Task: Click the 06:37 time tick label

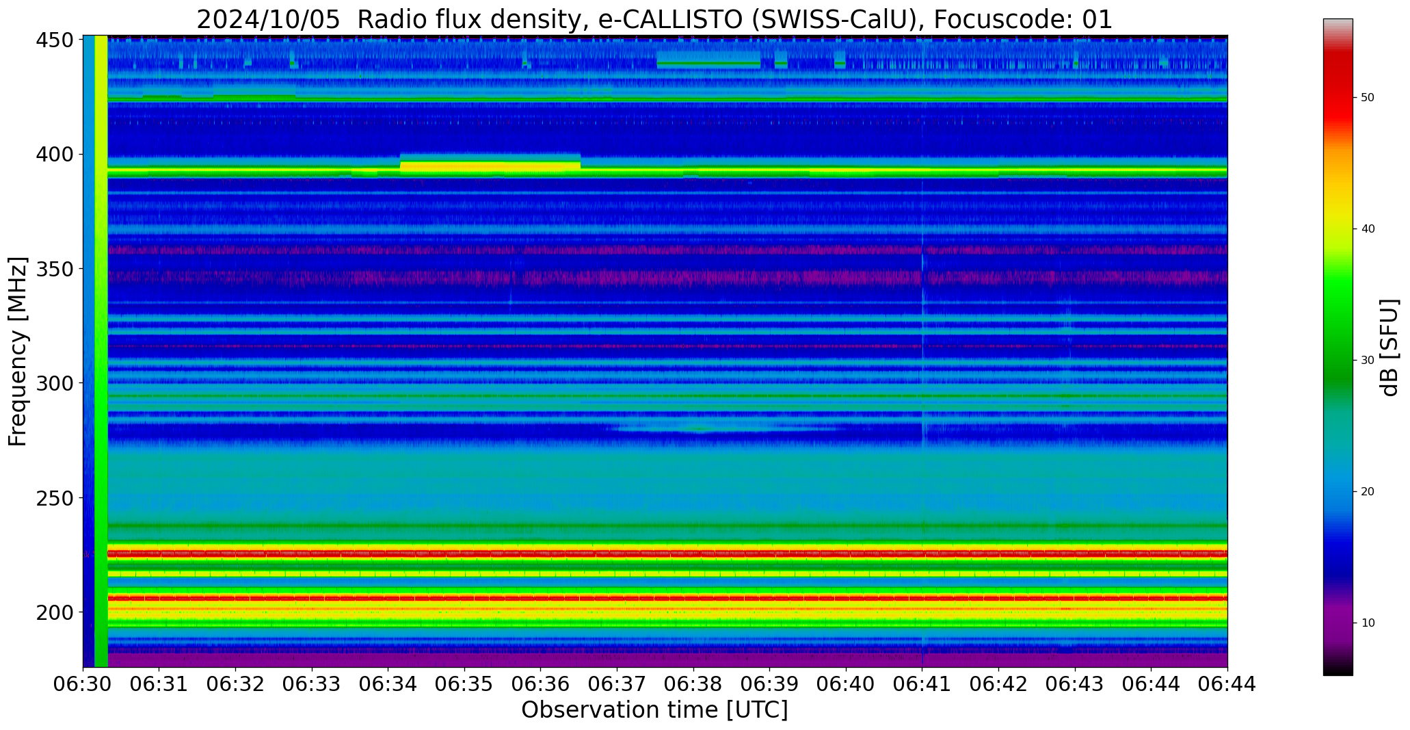Action: click(x=617, y=684)
